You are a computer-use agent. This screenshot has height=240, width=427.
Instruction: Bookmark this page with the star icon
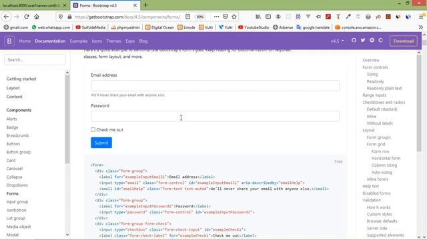pos(234,17)
